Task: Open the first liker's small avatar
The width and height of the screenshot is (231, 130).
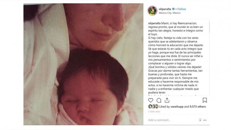Action: click(150, 106)
